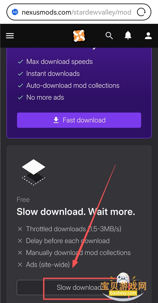Tap the Nexus Mods logo
The image size is (158, 303).
pyautogui.click(x=79, y=36)
